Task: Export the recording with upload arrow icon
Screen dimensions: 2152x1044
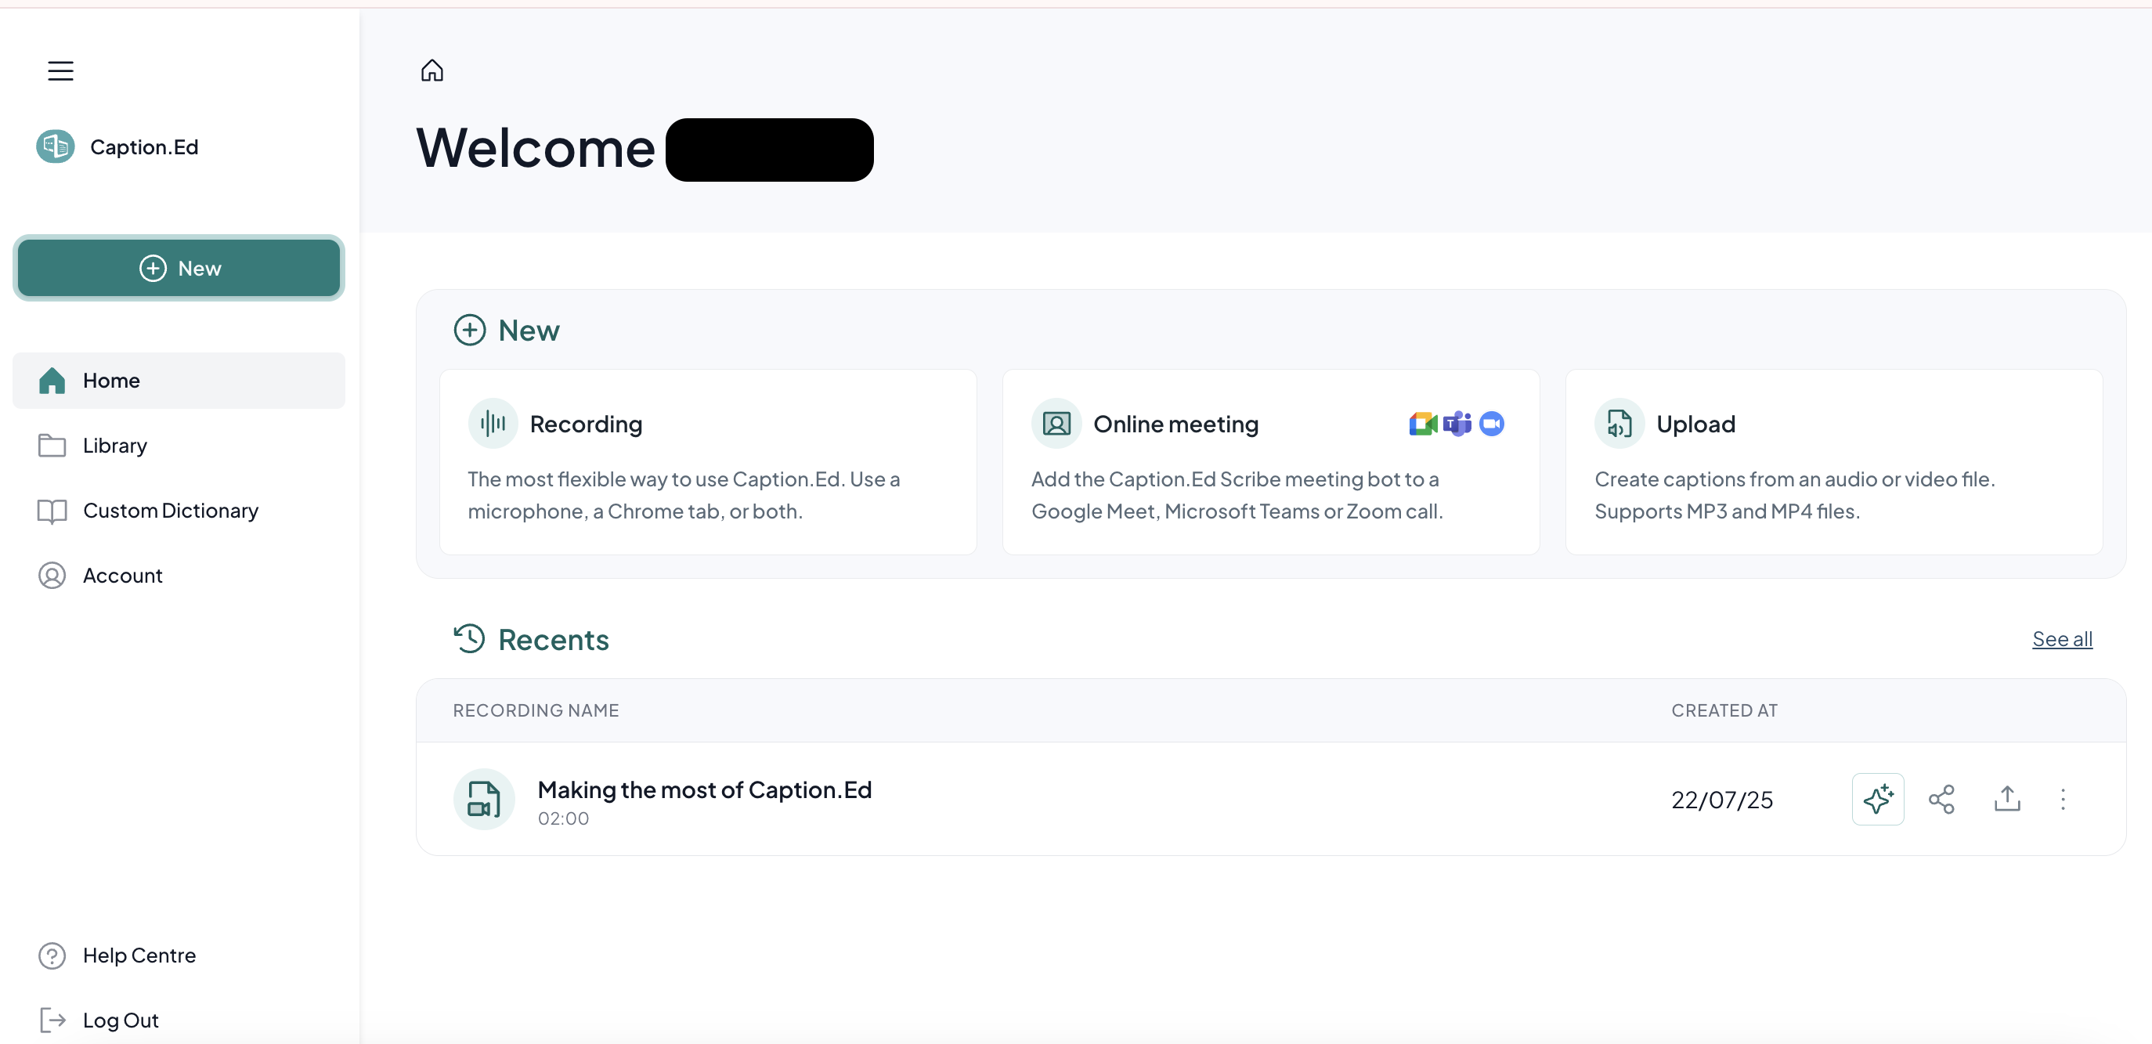Action: [2006, 800]
